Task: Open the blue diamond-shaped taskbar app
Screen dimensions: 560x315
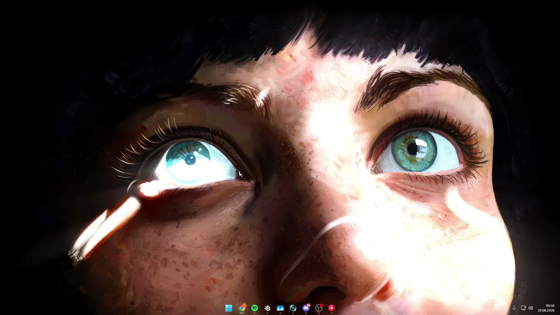Action: 293,308
